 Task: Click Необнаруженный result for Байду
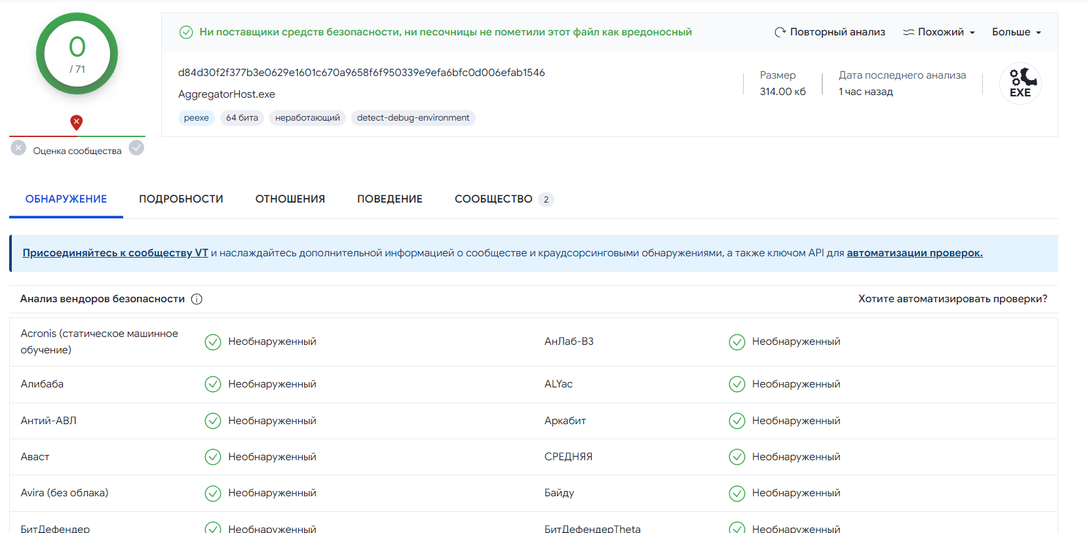pos(796,493)
